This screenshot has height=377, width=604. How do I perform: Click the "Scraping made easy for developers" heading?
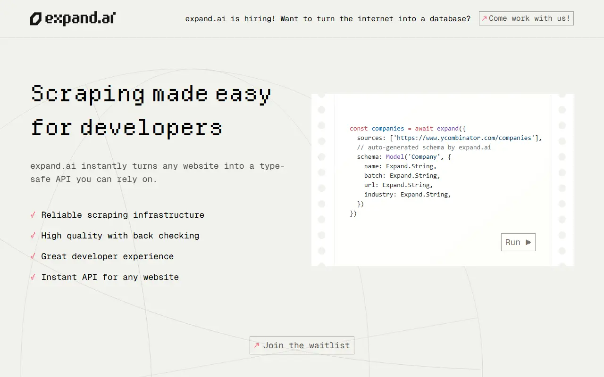pos(151,111)
